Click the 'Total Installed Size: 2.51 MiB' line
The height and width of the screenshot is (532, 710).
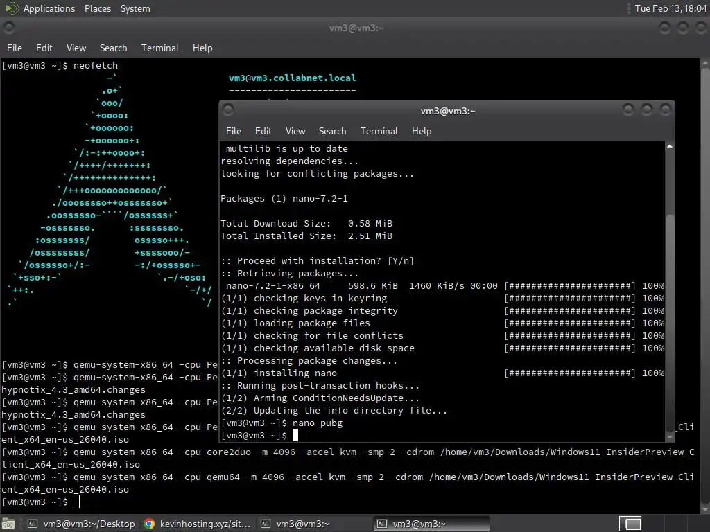coord(306,236)
